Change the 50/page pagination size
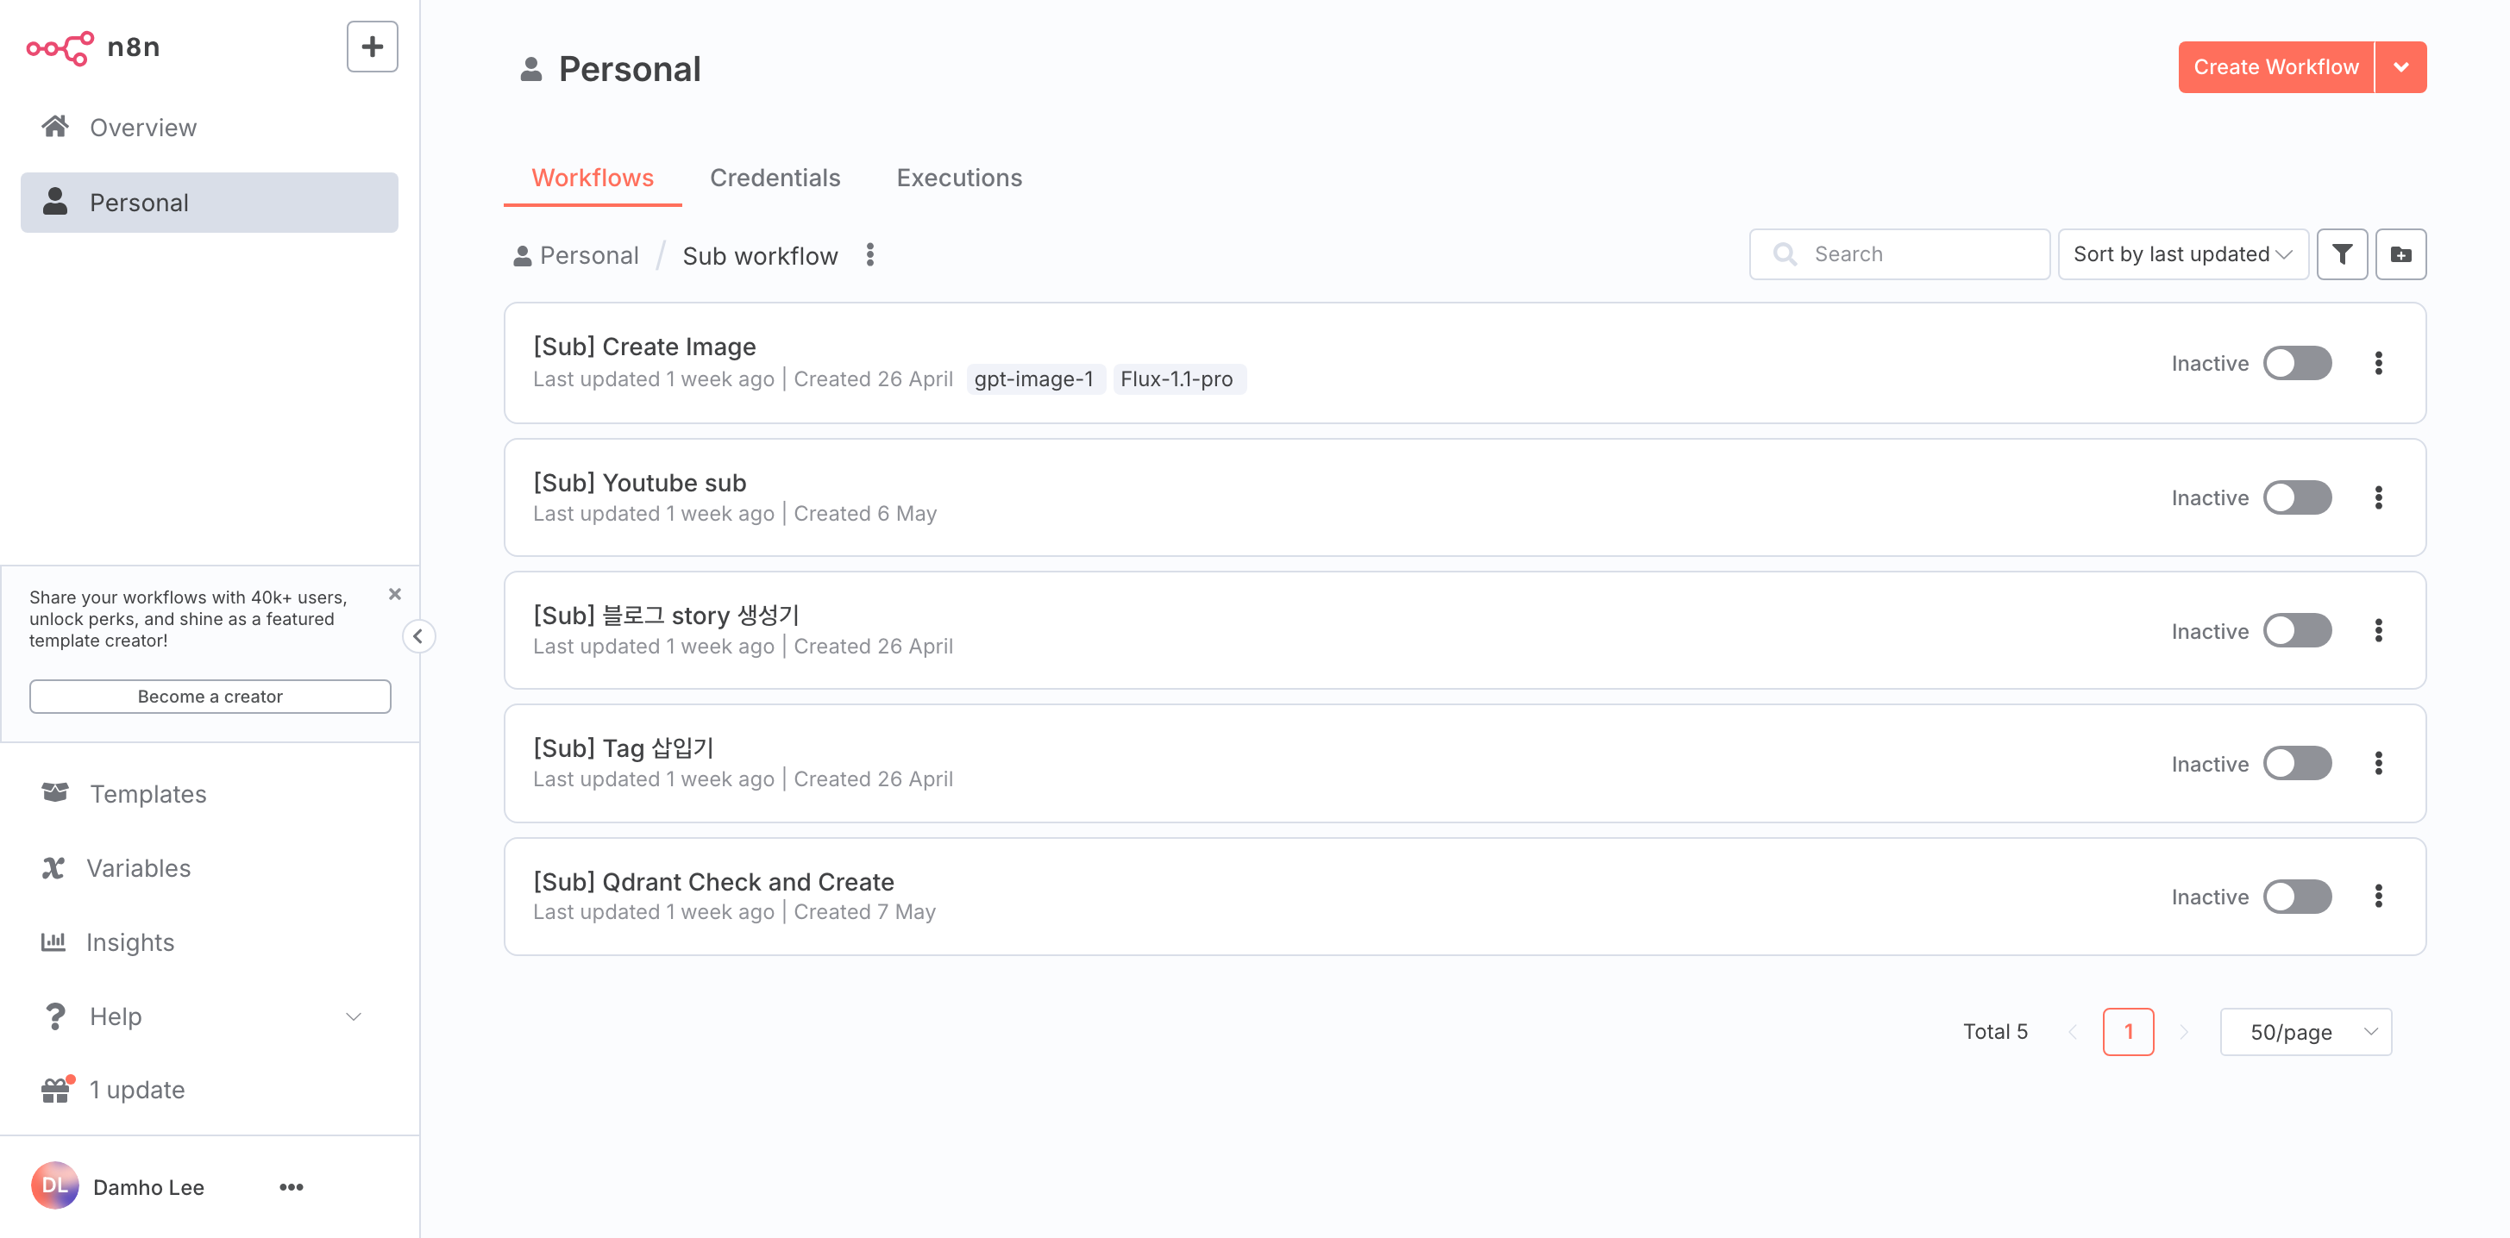Viewport: 2510px width, 1238px height. [x=2305, y=1031]
